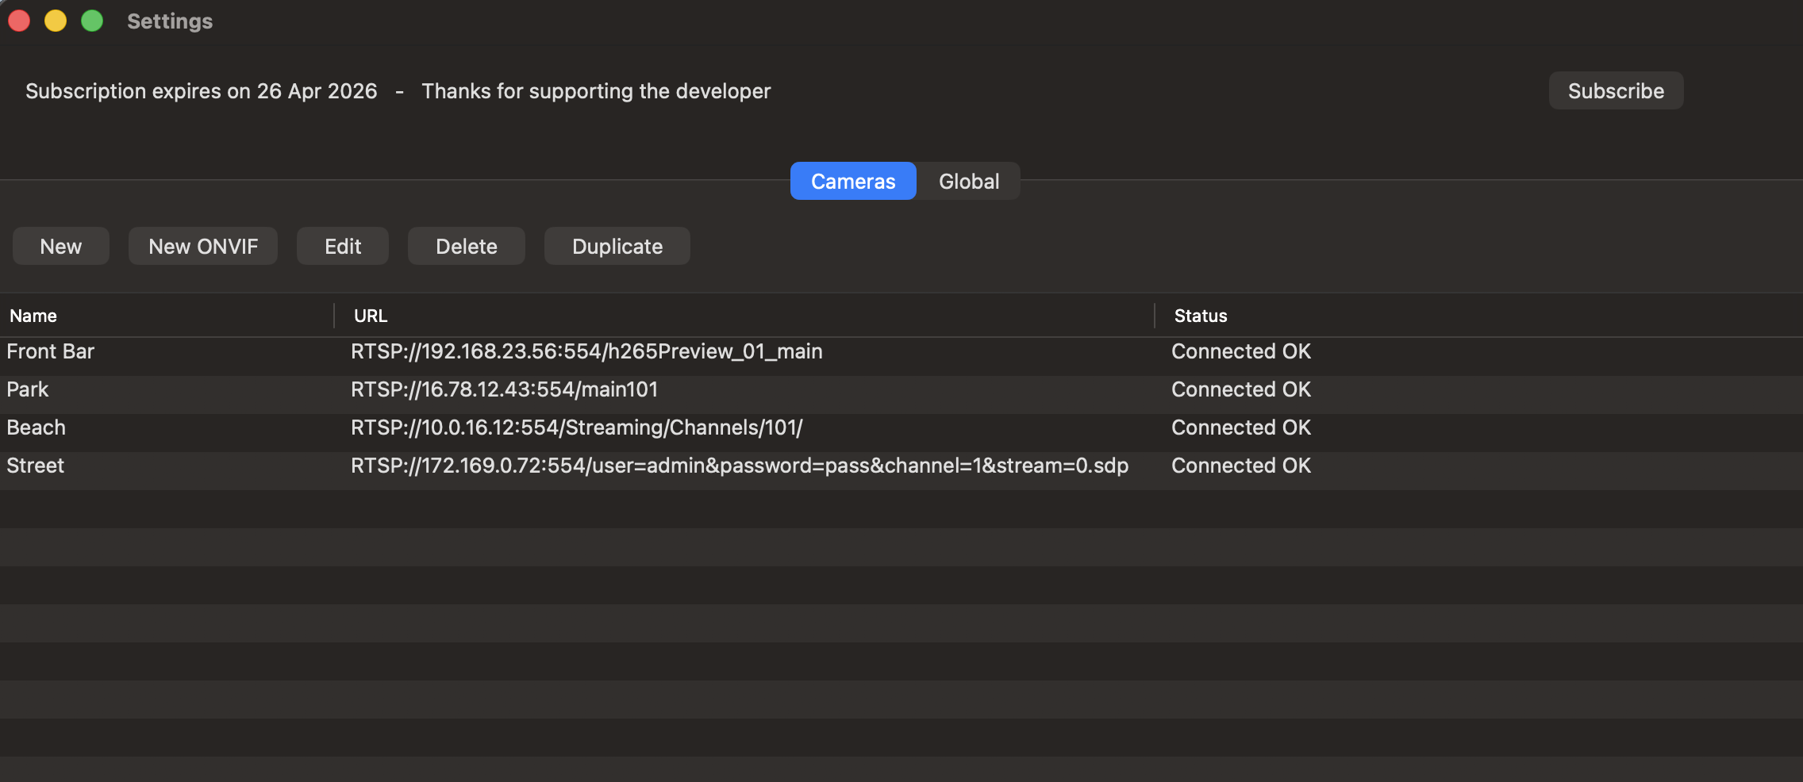
Task: Select the Park camera name
Action: pos(28,389)
